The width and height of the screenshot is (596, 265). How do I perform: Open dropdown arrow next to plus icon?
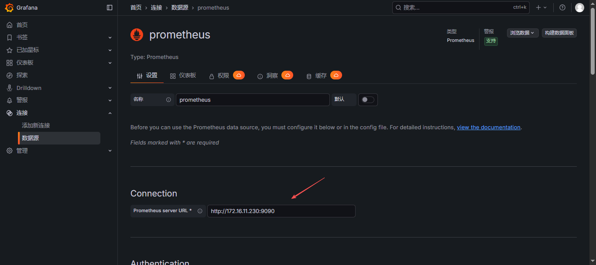(545, 7)
